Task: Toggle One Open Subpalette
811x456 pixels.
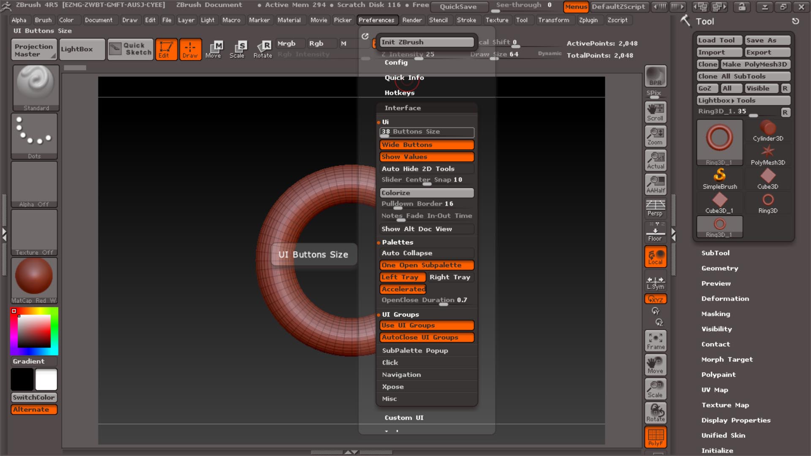Action: 427,265
